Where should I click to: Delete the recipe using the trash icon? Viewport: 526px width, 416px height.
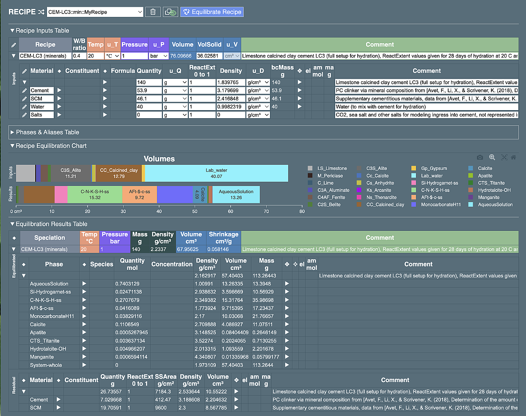click(153, 11)
